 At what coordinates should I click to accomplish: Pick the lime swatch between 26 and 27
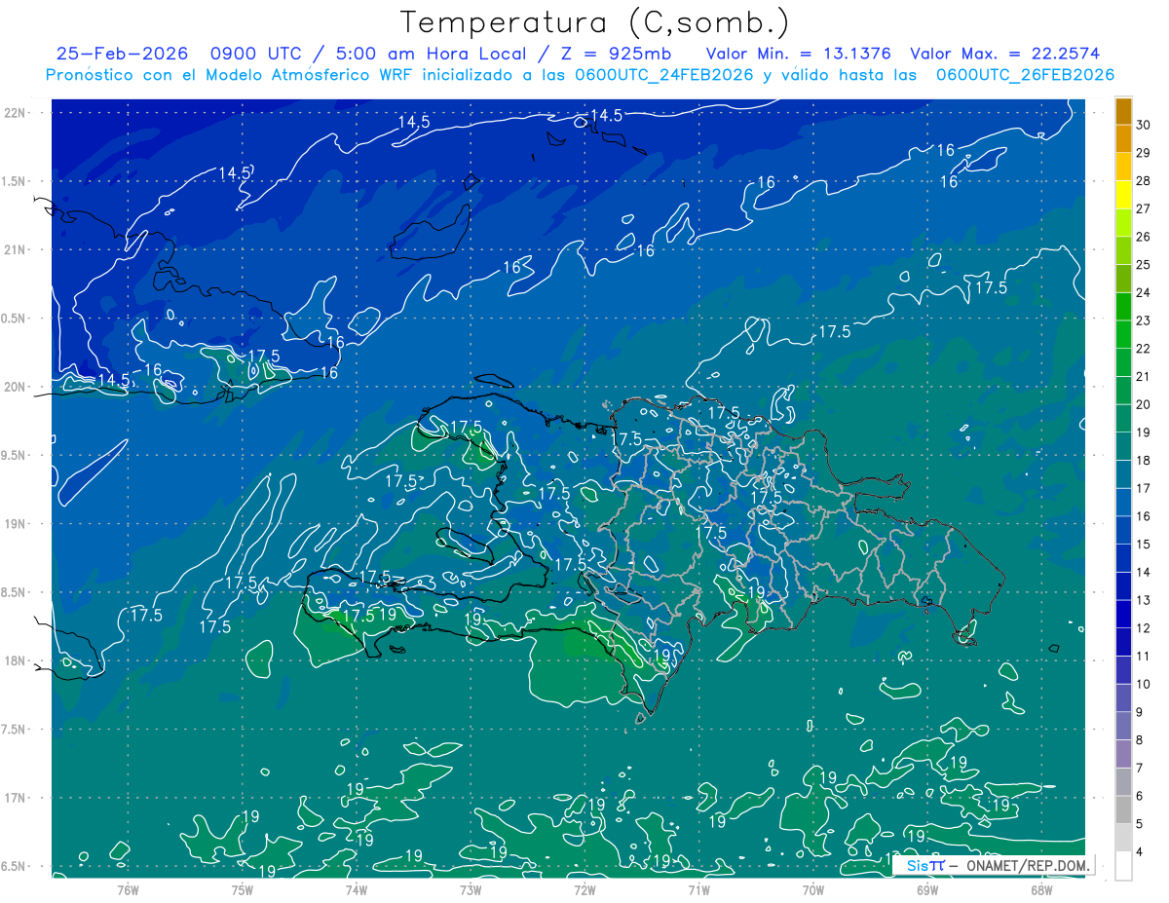[x=1123, y=222]
